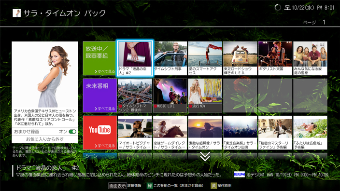Click the clock text 10/22(水) PM 8:01
Image resolution: width=340 pixels, height=191 pixels.
click(x=313, y=8)
